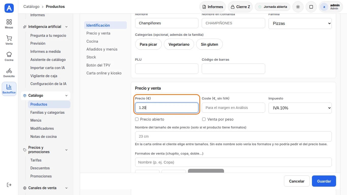
Task: Open the Familia dropdown showing Pizzas
Action: (300, 23)
